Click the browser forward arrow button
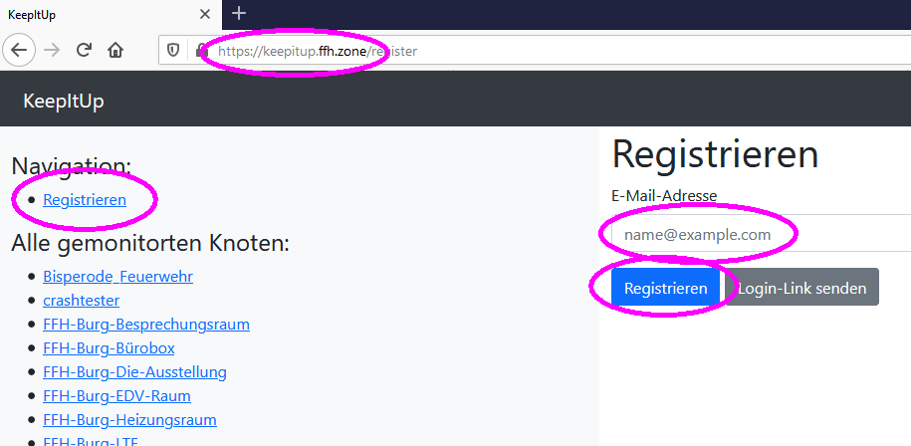Screen dimensions: 911x446 point(53,50)
